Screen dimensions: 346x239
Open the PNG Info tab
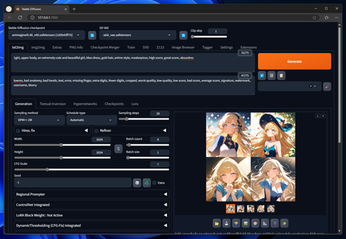tap(76, 47)
